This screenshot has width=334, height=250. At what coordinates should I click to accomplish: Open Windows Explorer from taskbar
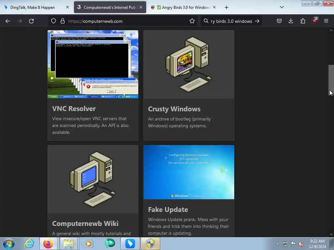click(68, 243)
